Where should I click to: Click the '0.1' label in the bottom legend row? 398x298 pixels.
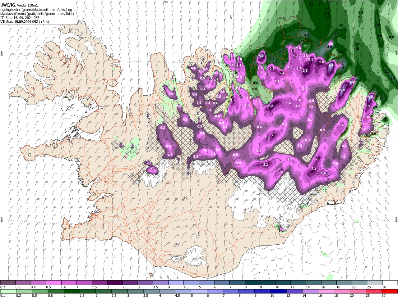pyautogui.click(x=2, y=296)
